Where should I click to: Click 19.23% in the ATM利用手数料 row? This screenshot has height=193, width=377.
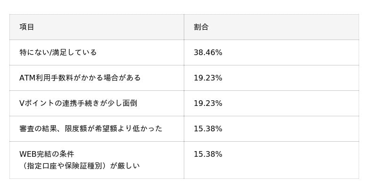[208, 78]
